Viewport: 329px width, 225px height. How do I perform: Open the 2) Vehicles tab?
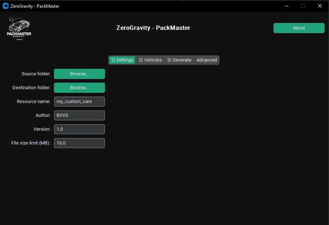click(x=150, y=60)
